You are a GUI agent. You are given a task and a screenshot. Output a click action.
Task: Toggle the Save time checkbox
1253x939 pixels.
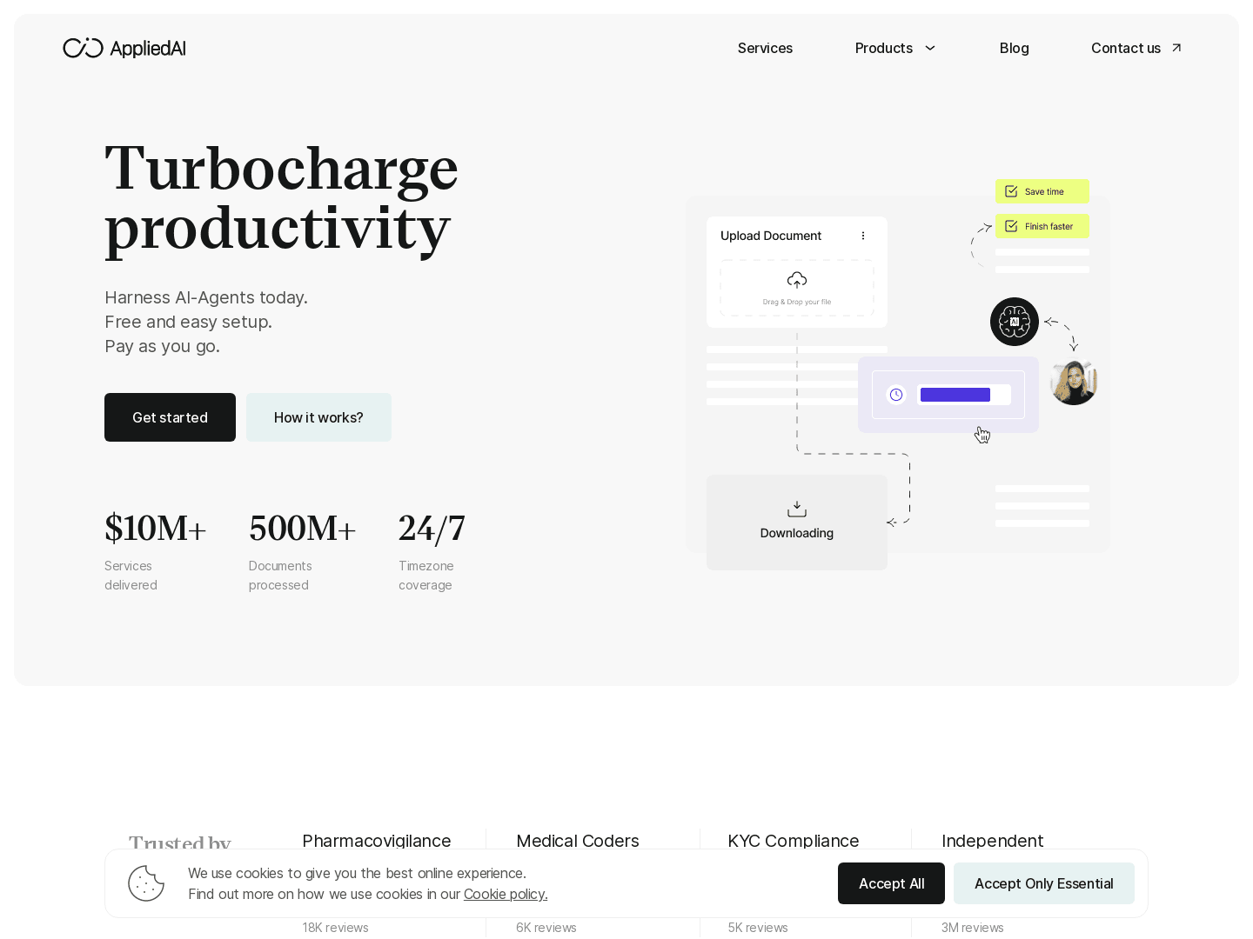(x=1011, y=191)
